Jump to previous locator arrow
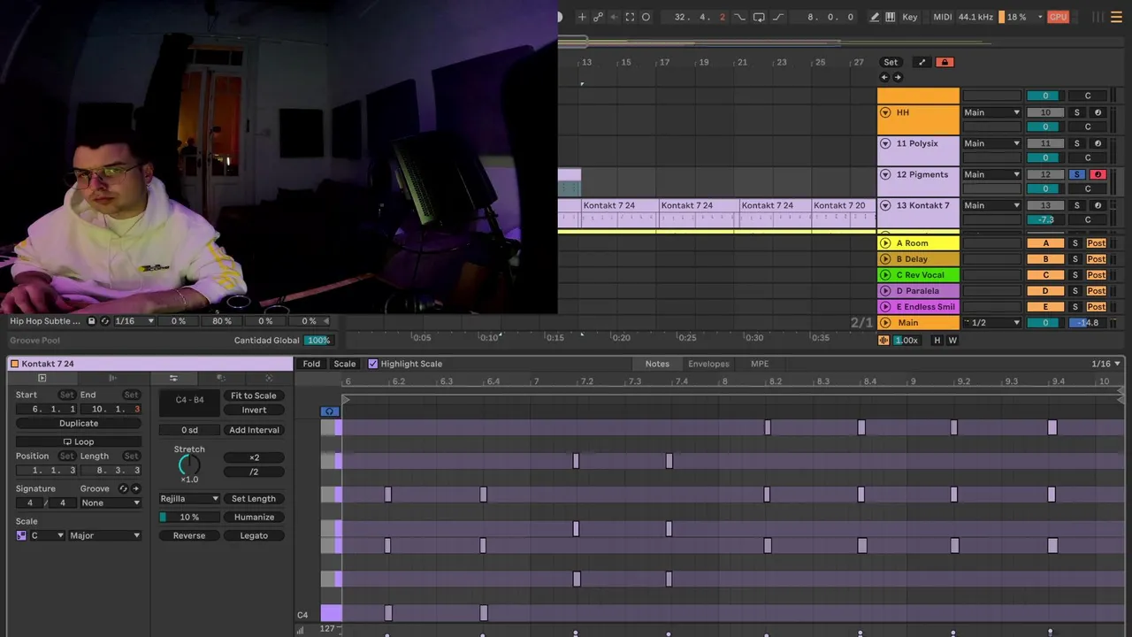This screenshot has height=637, width=1132. tap(884, 77)
